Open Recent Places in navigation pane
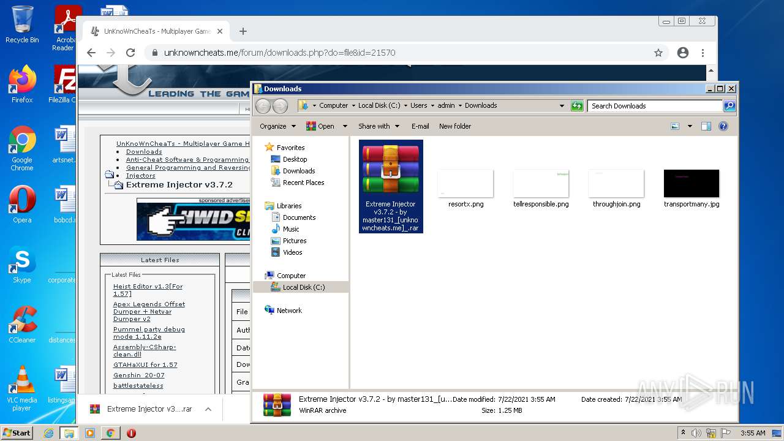This screenshot has height=441, width=784. coord(303,183)
